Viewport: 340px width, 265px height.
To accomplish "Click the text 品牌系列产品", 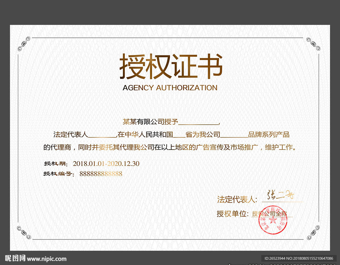I will pyautogui.click(x=269, y=135).
